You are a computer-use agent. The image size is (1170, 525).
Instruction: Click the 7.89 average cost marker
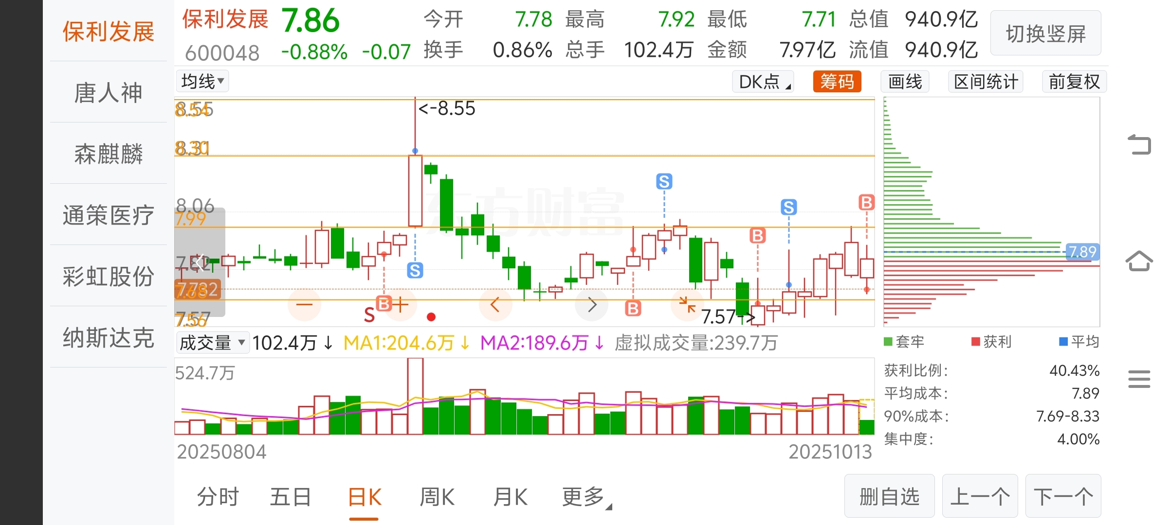tap(1082, 252)
